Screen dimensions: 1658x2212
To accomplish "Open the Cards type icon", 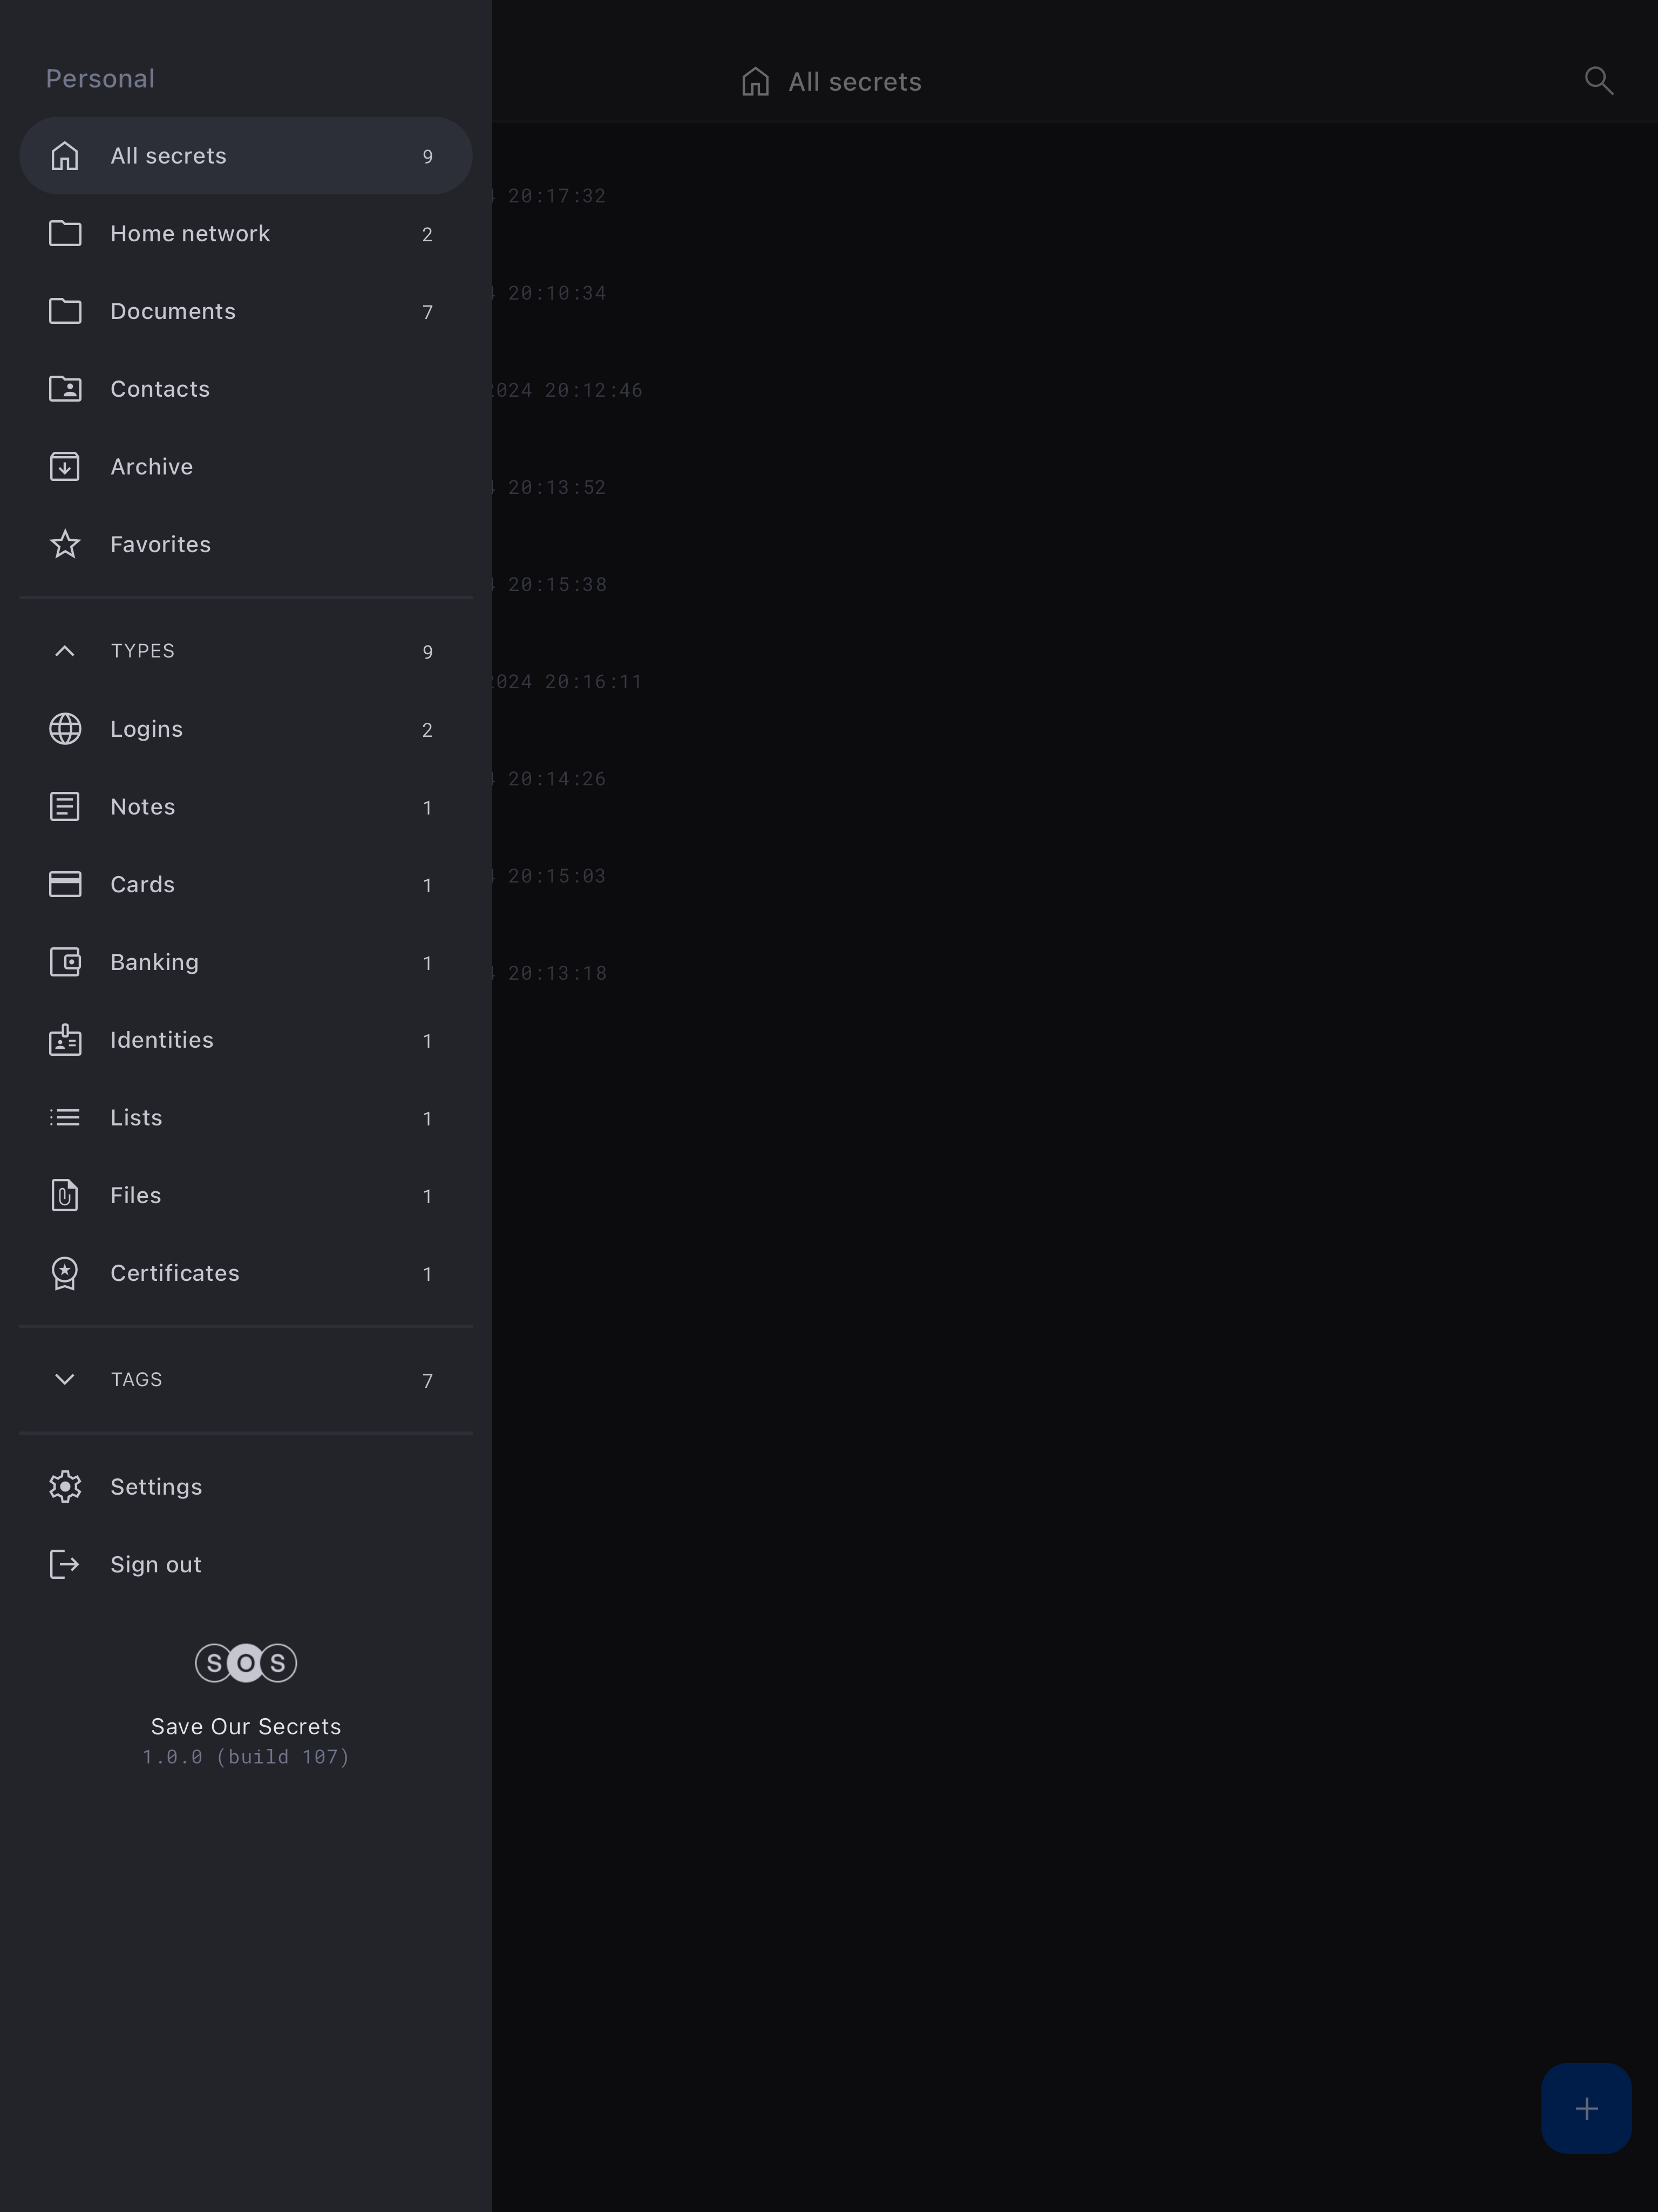I will pos(65,884).
